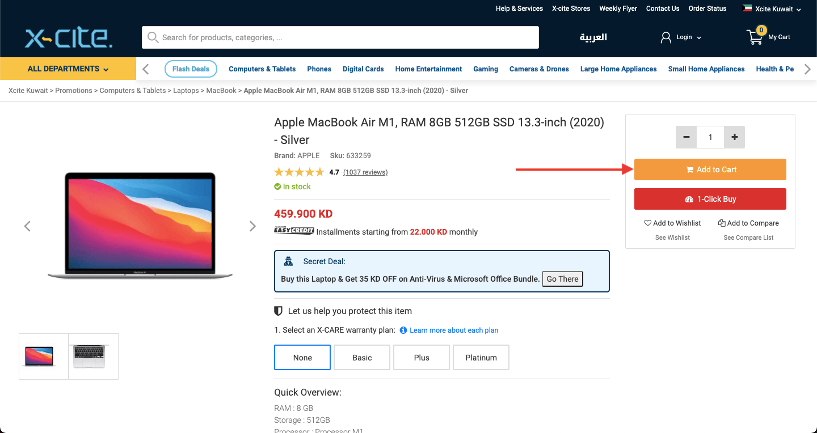Click the shield icon above protection options
This screenshot has width=817, height=433.
(277, 311)
